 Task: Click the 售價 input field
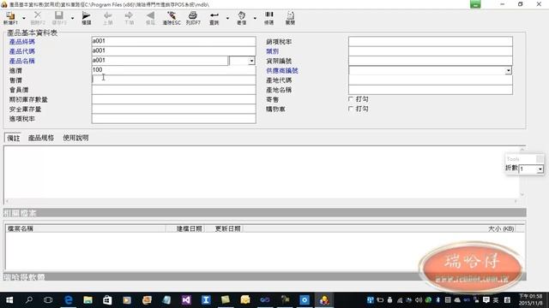tap(173, 80)
